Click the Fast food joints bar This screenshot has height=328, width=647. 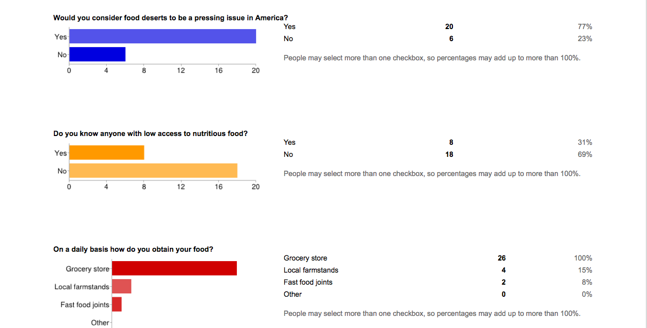point(117,304)
